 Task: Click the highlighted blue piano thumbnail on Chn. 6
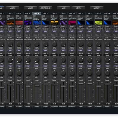point(37,23)
